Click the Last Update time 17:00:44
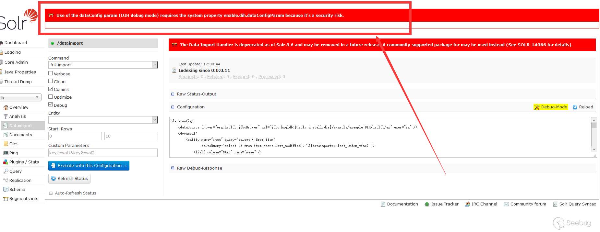Image resolution: width=600 pixels, height=232 pixels. click(x=212, y=64)
